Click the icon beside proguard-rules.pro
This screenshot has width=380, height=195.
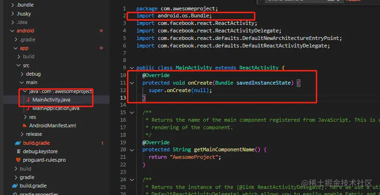click(18, 160)
